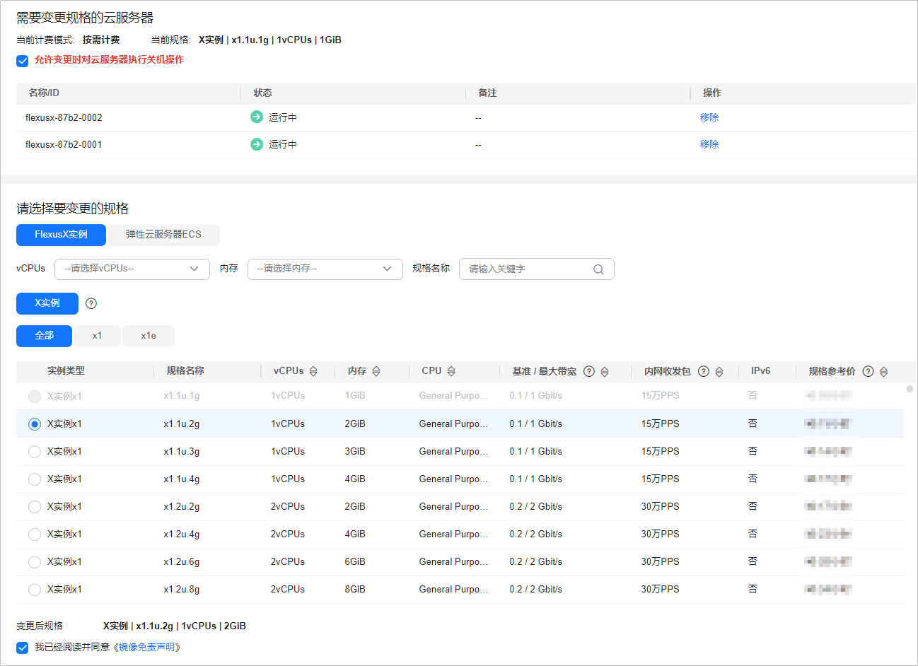Sort by 基准 / 最大带宽 column
Viewport: 918px width, 666px height.
click(x=605, y=371)
